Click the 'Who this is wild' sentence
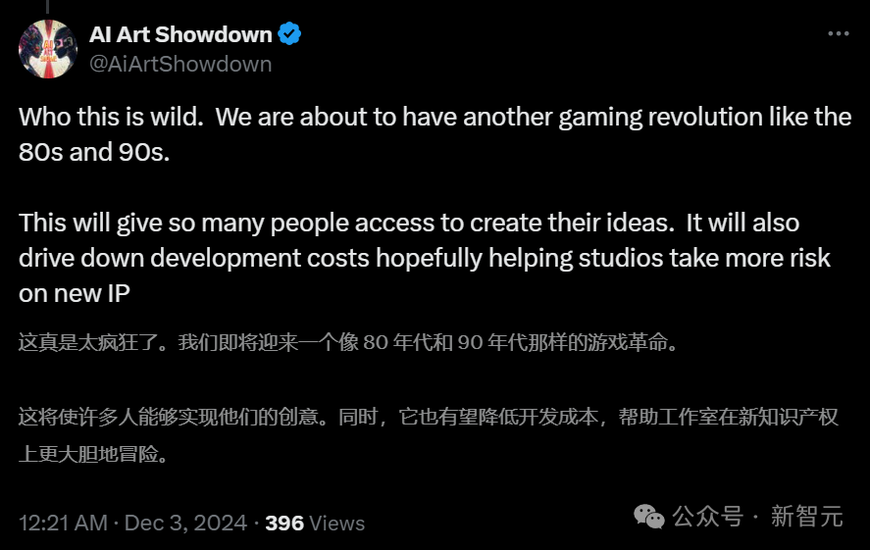This screenshot has width=870, height=550. coord(111,117)
